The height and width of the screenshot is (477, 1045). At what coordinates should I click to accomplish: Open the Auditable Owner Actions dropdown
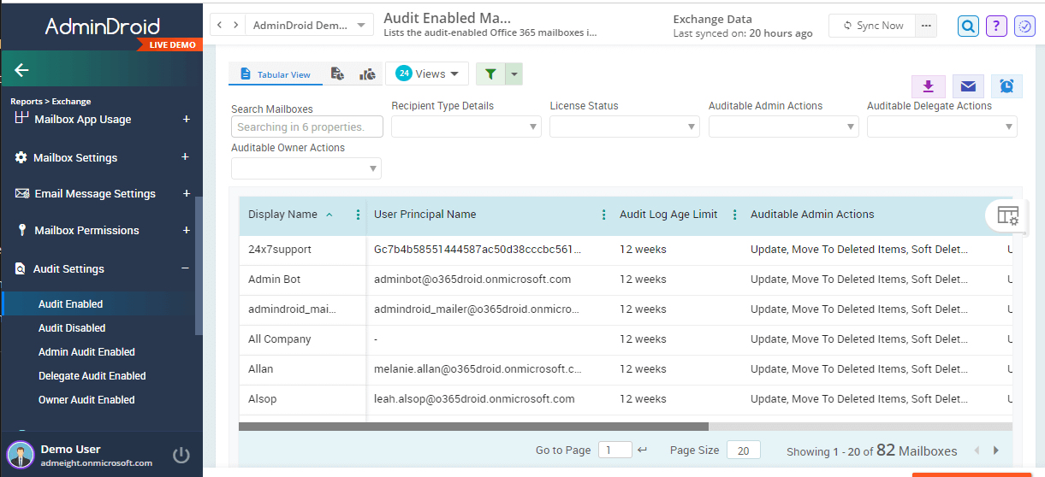[x=306, y=168]
